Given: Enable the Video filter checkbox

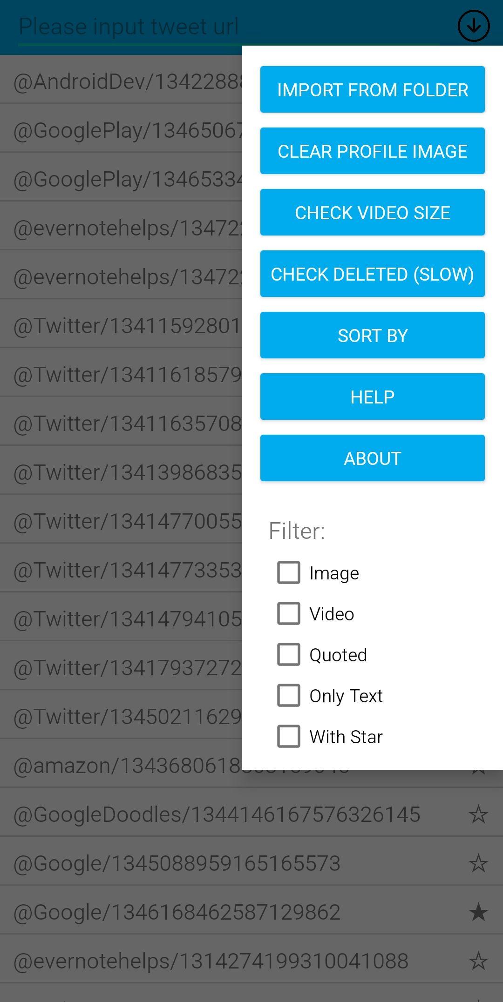Looking at the screenshot, I should point(289,613).
